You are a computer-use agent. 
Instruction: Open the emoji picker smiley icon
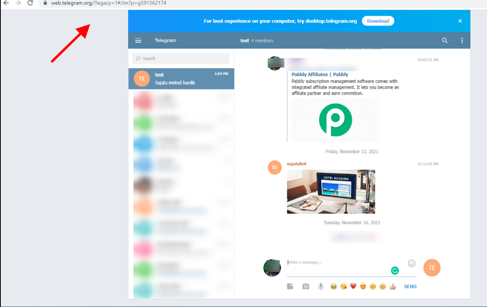(x=412, y=263)
